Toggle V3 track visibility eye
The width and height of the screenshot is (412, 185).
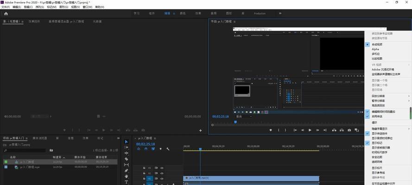pyautogui.click(x=162, y=168)
